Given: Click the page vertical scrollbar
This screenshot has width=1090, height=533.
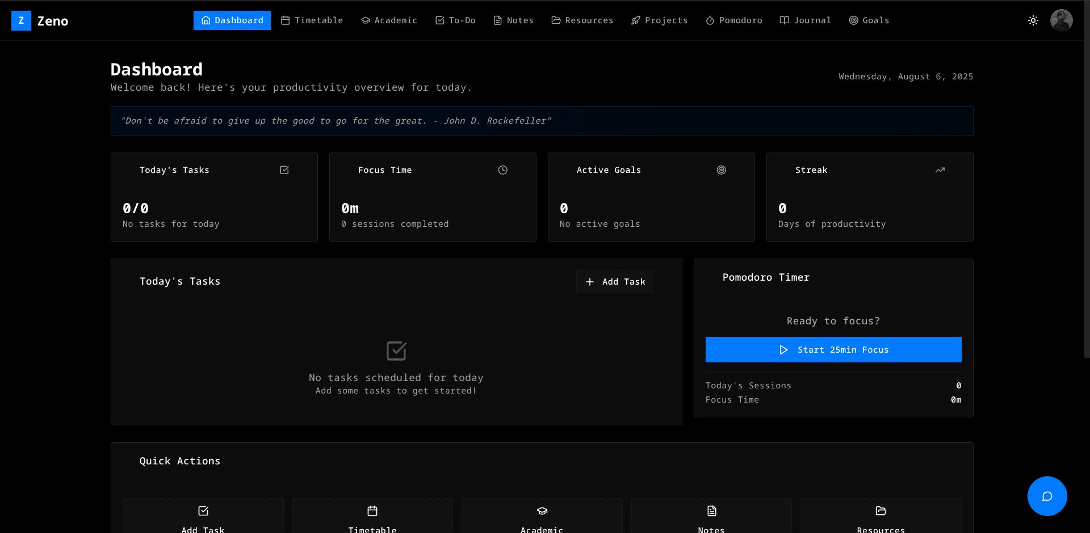Looking at the screenshot, I should point(1087,198).
